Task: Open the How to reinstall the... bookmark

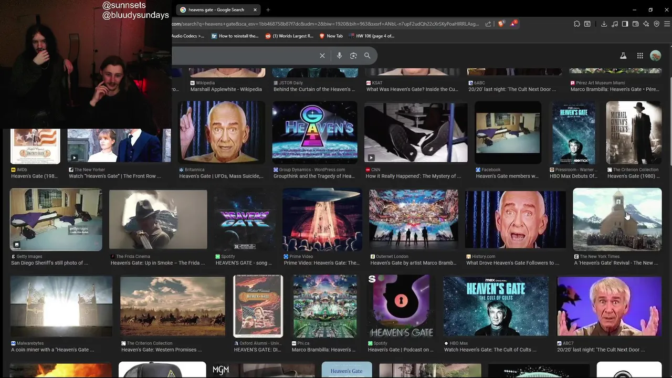Action: 235,36
